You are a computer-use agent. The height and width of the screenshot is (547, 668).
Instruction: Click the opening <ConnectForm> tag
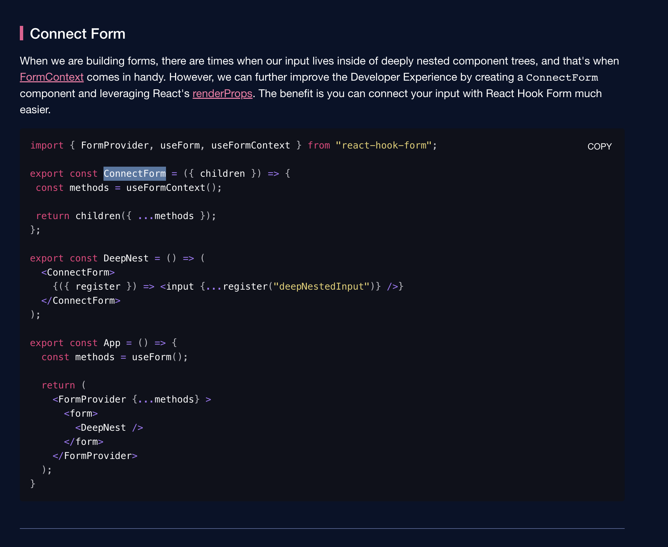tap(78, 272)
